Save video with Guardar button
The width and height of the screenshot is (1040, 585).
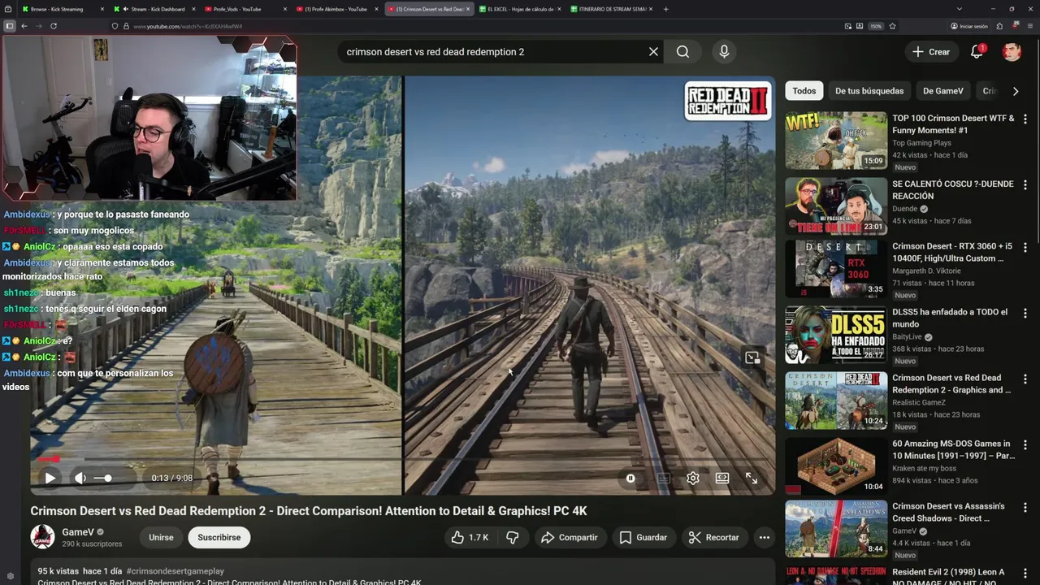643,537
